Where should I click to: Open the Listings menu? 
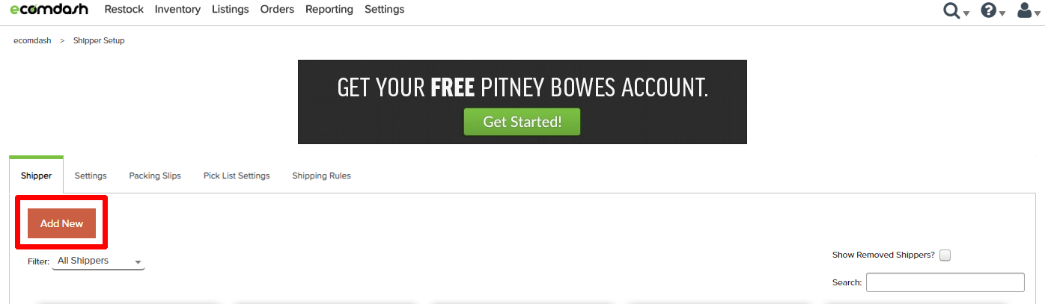coord(231,10)
